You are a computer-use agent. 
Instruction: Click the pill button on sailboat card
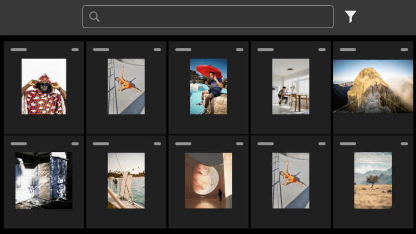(158, 144)
